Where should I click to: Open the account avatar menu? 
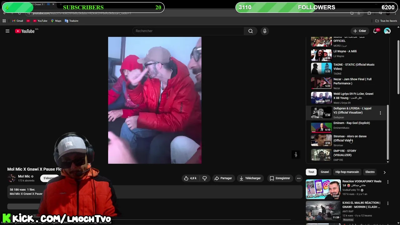(387, 31)
